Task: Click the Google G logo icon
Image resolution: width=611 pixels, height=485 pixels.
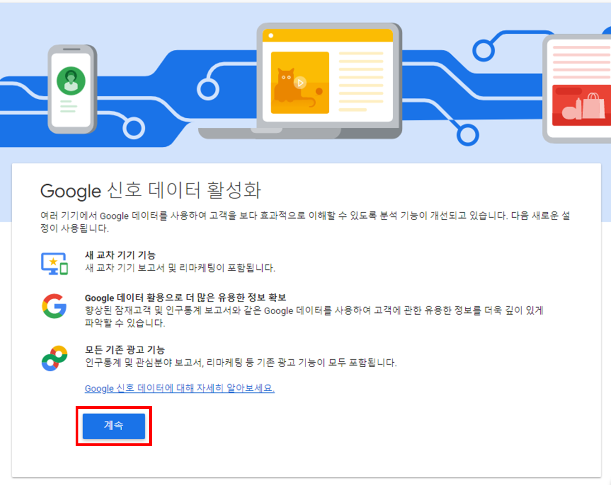Action: pos(54,306)
